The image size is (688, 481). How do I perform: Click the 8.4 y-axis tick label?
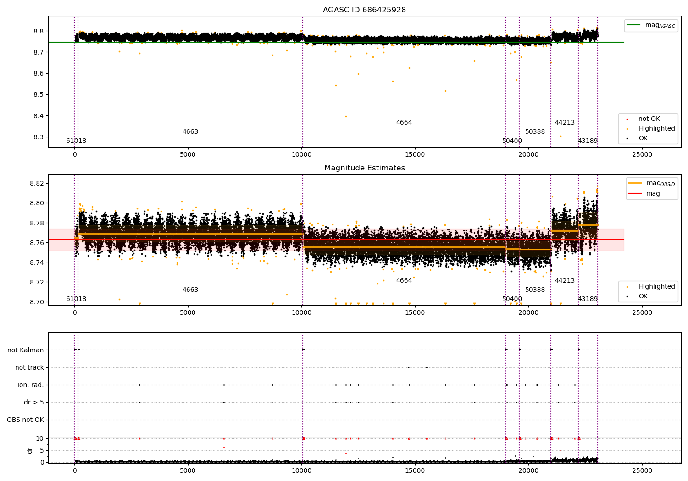coord(39,116)
